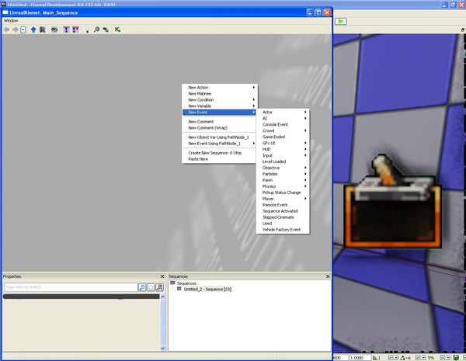Select Untitled_2 - Sequence [23] tree item
466x361 pixels.
pos(207,289)
